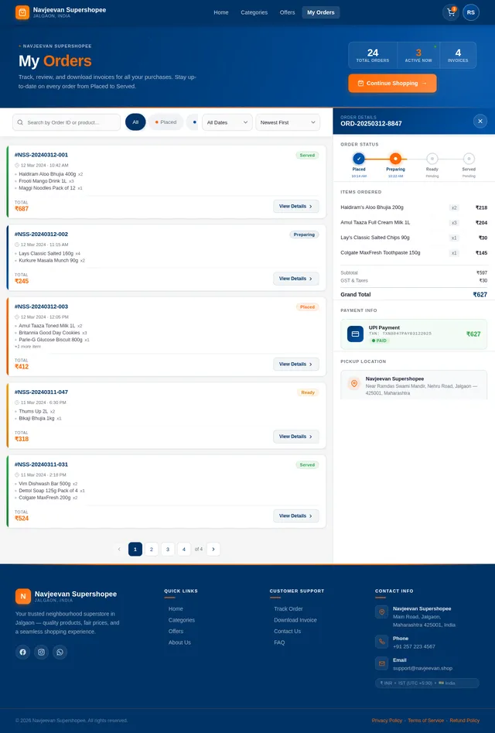Click the Preparing step in order status
495x733 pixels.
[395, 159]
